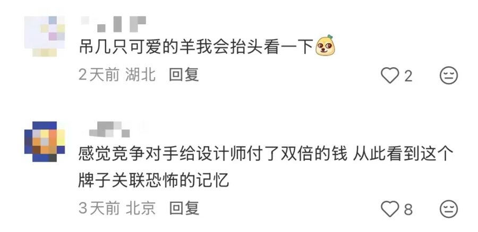
Task: Like the Beijing user's designer comment
Action: pos(390,209)
